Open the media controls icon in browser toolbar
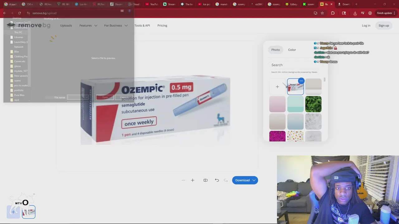Screen dimensions: 399x224 (363, 13)
